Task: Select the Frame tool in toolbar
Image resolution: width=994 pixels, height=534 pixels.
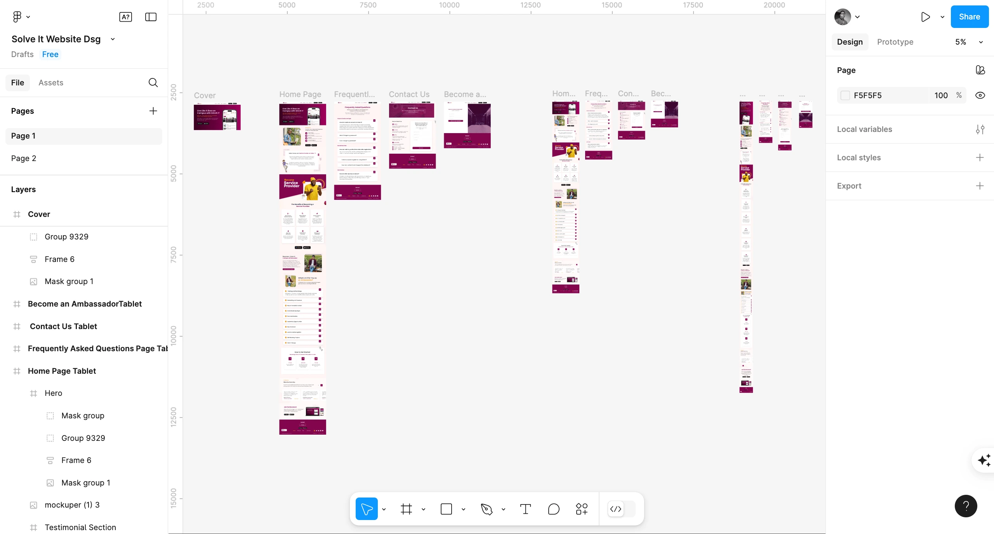Action: [x=406, y=509]
